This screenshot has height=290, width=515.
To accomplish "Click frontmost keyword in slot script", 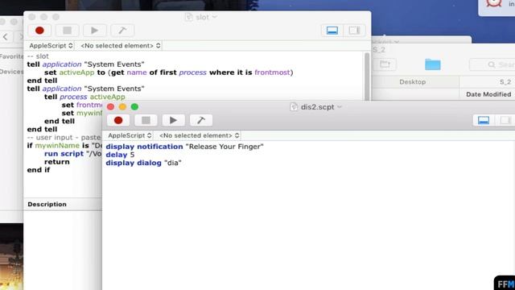I will tap(272, 72).
